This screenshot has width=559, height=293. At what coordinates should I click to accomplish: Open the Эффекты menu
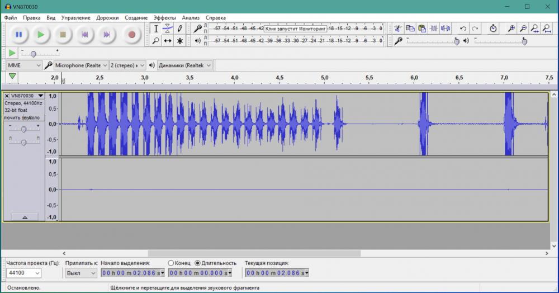(165, 17)
